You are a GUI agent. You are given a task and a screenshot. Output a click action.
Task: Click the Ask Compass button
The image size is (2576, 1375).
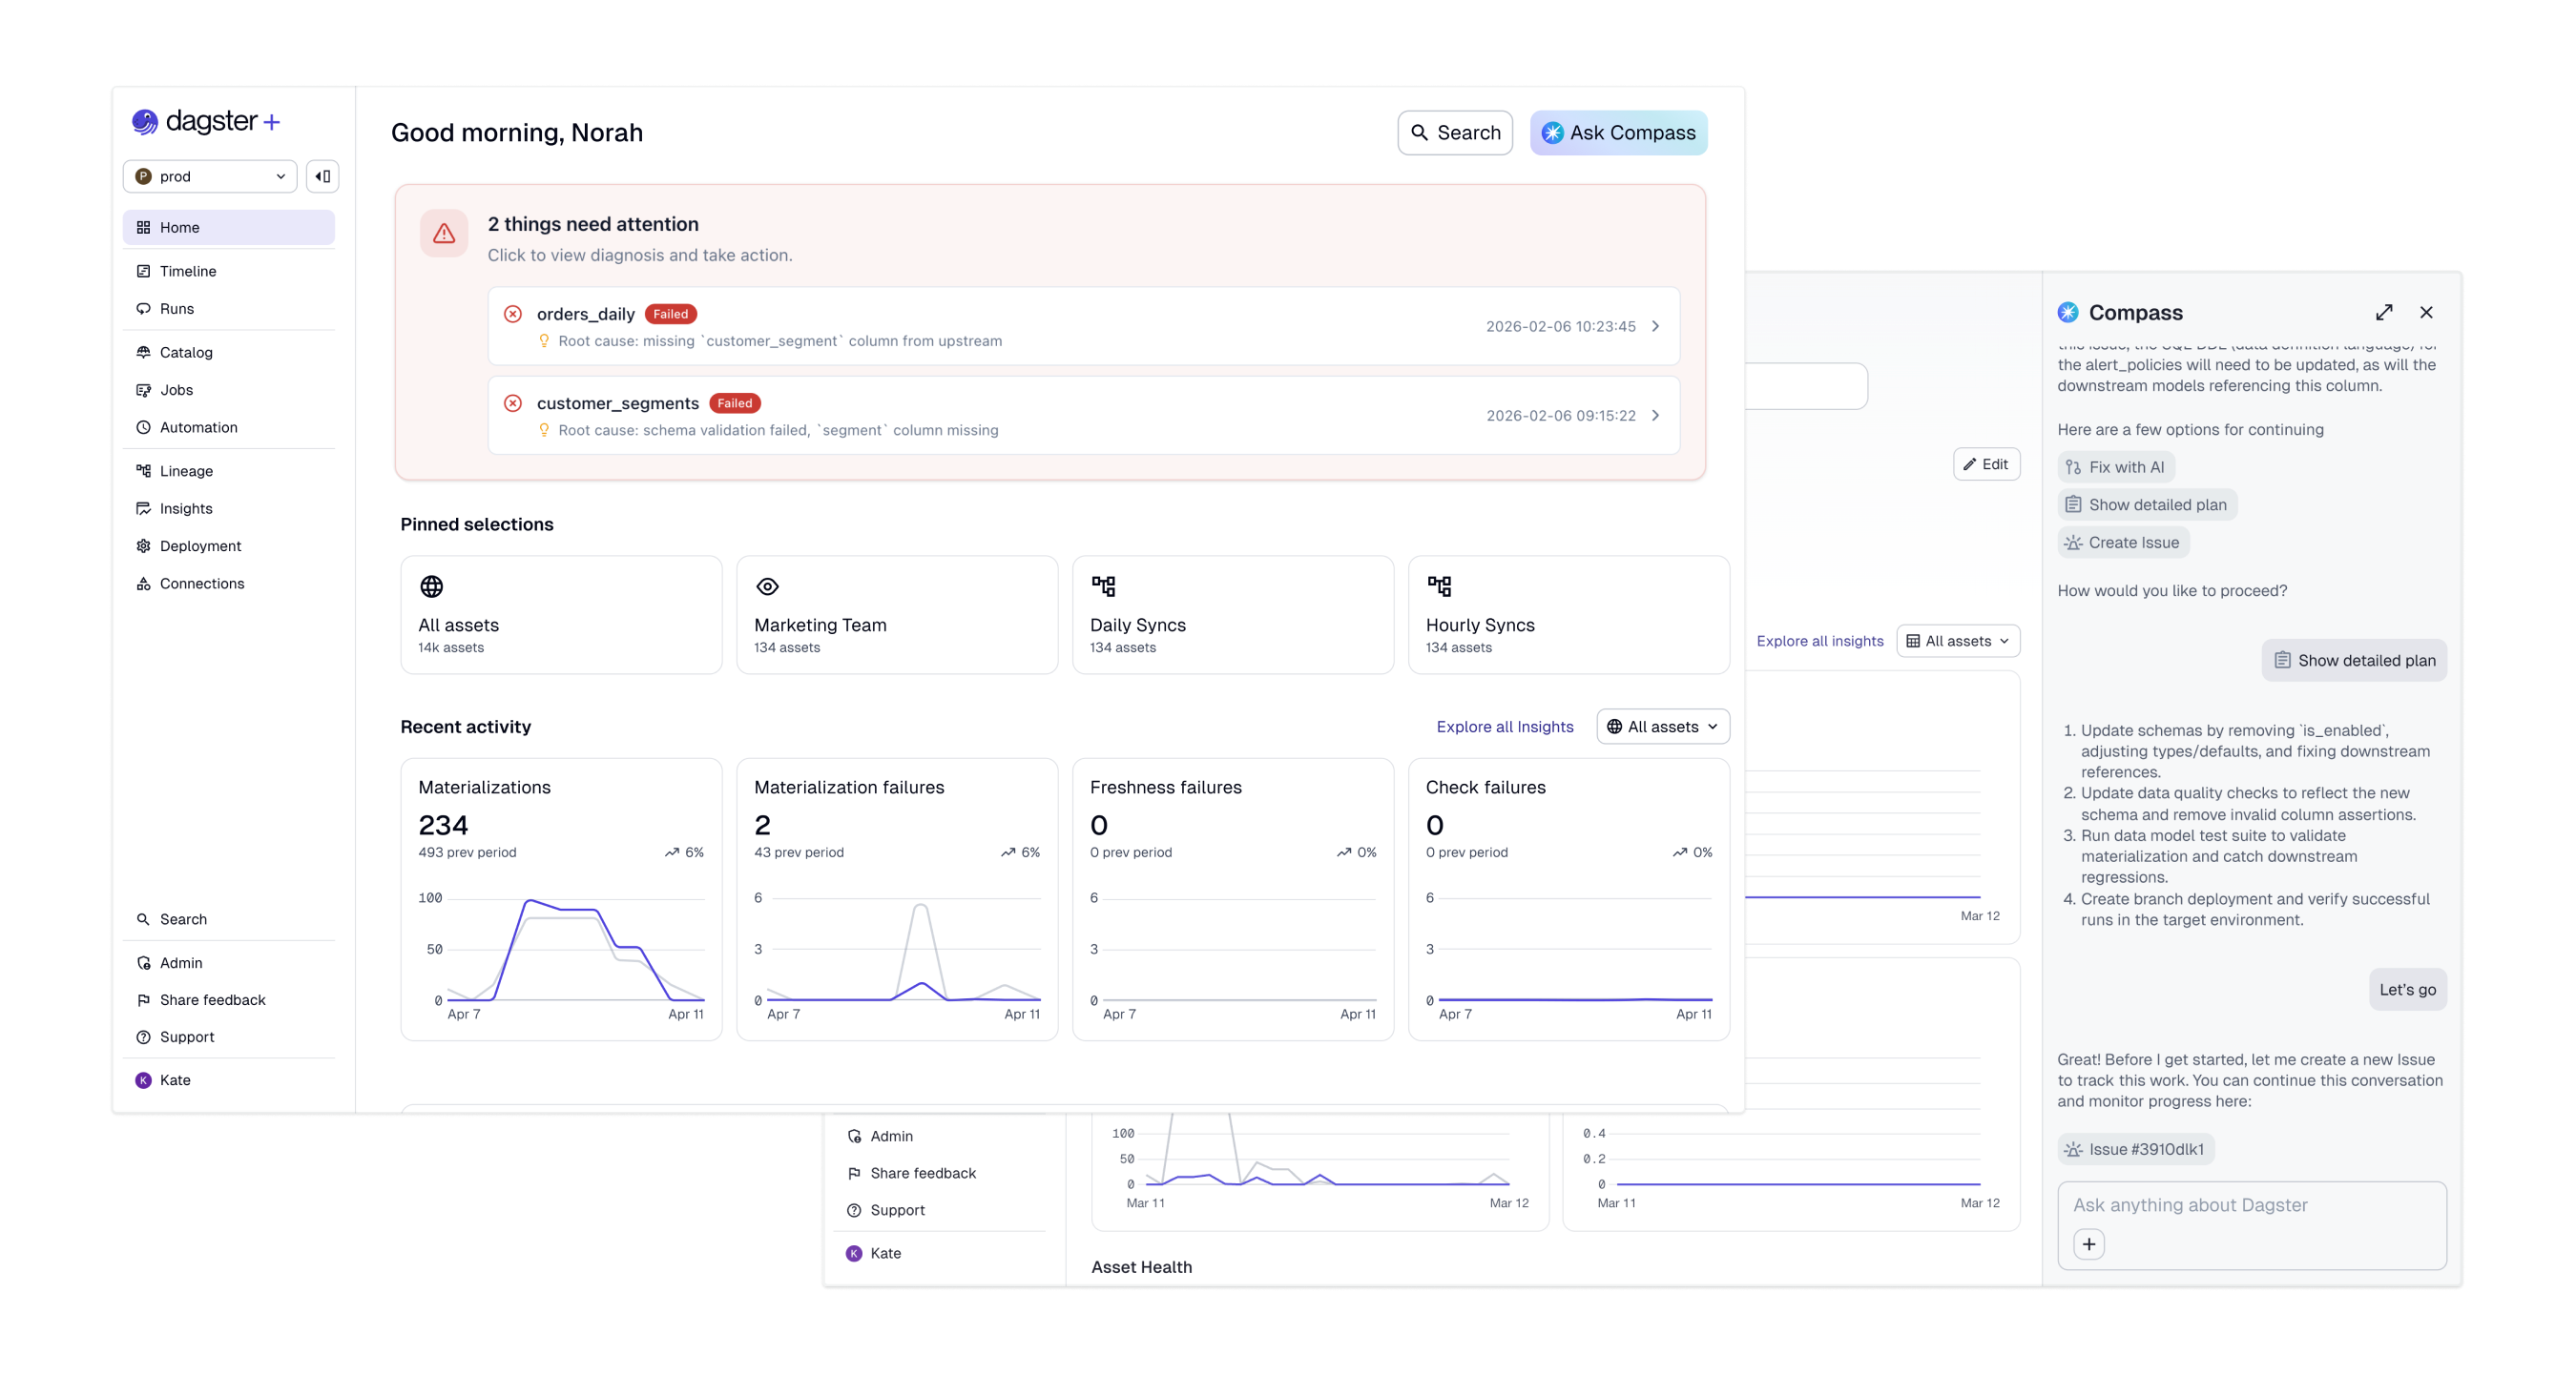[1618, 133]
